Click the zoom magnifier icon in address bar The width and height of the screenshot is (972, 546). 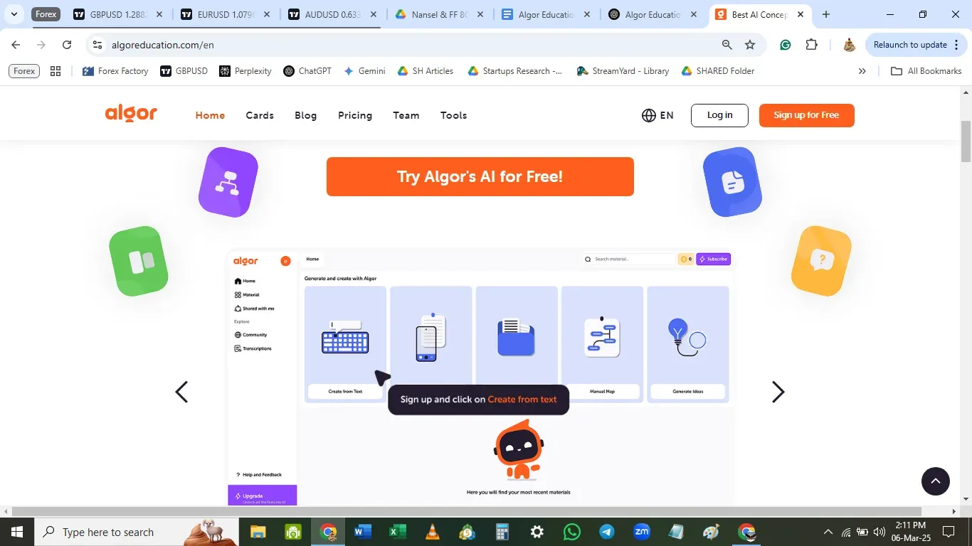727,45
